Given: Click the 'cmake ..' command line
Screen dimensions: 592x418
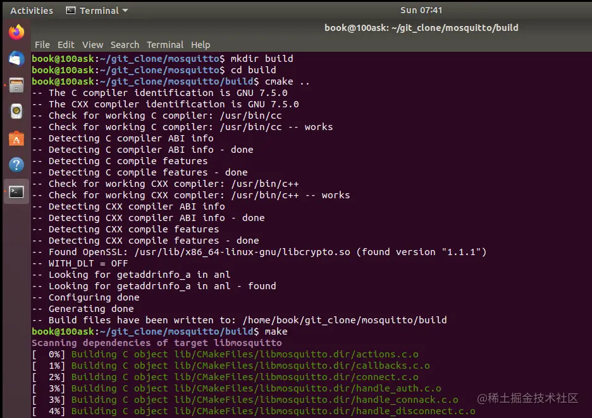Looking at the screenshot, I should coord(171,81).
